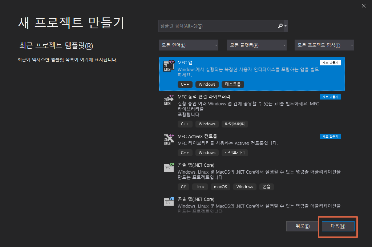Open search options arrow beside magnifier
Viewport: 372px width, 247px height.
(286, 26)
